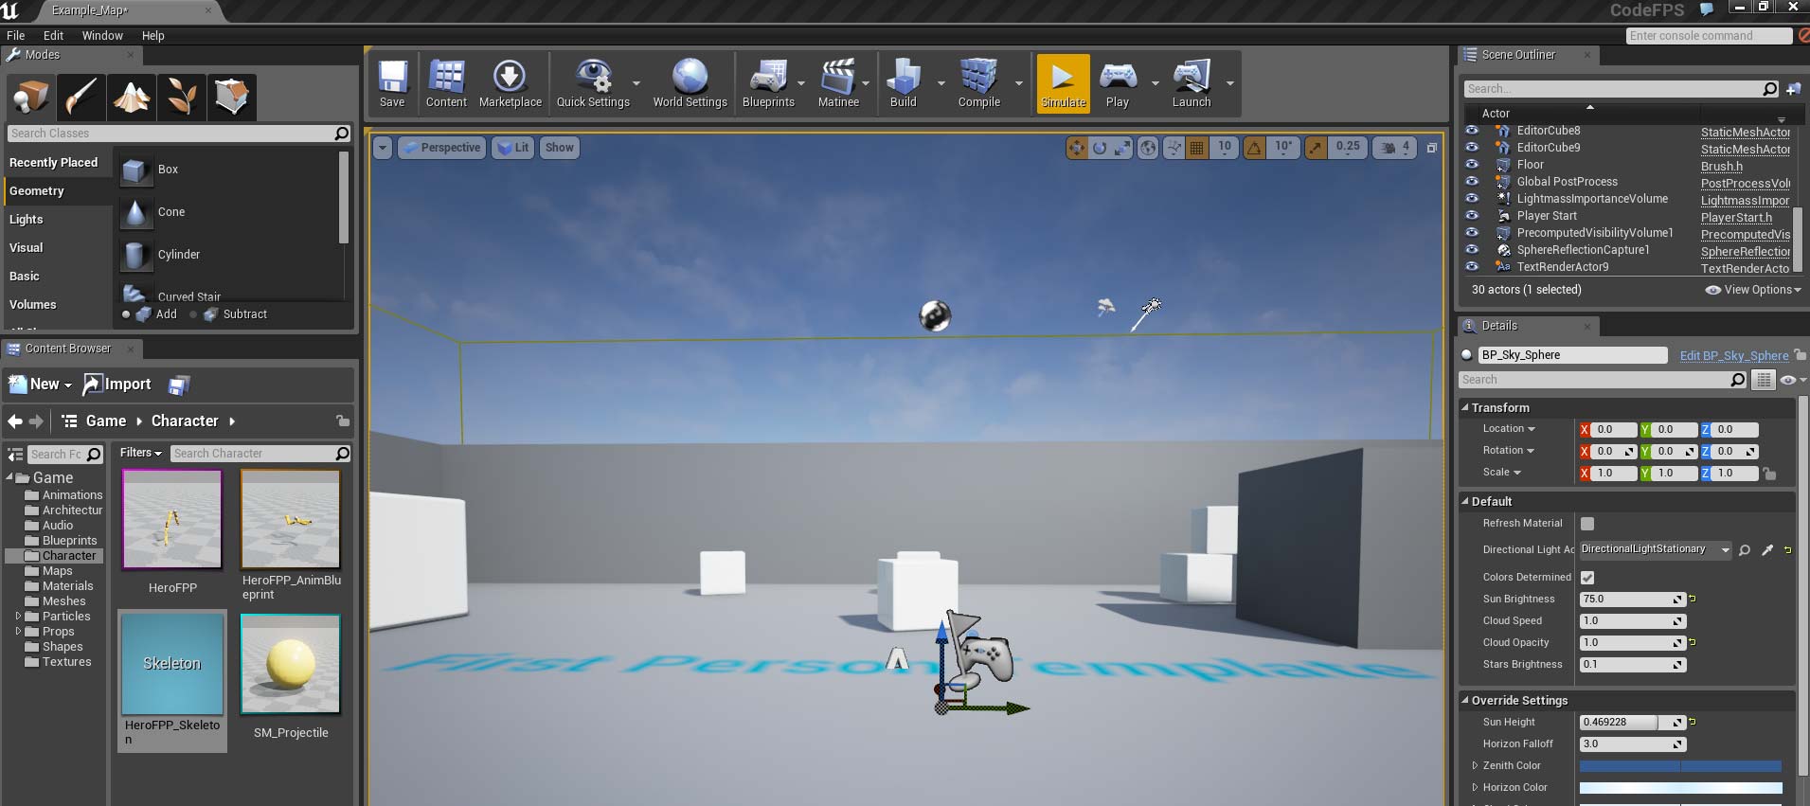This screenshot has width=1810, height=806.
Task: Toggle viewport rotate gizmo tool
Action: pos(1100,148)
